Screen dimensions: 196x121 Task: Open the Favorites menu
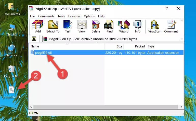[x=74, y=16]
